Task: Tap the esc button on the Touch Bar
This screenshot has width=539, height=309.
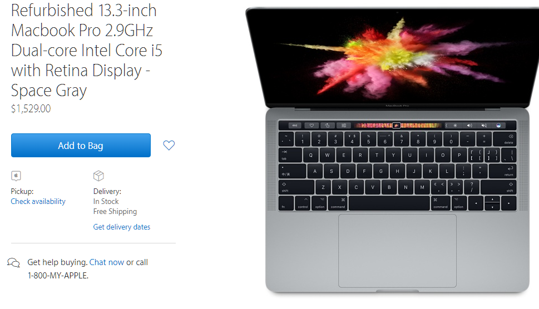Action: (x=295, y=125)
